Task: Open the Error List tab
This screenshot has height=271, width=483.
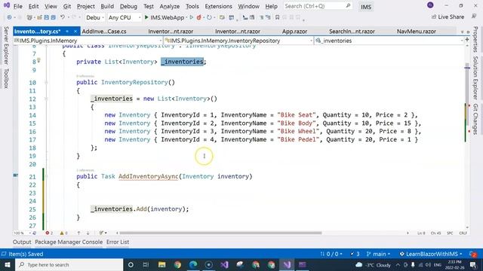Action: (118, 242)
